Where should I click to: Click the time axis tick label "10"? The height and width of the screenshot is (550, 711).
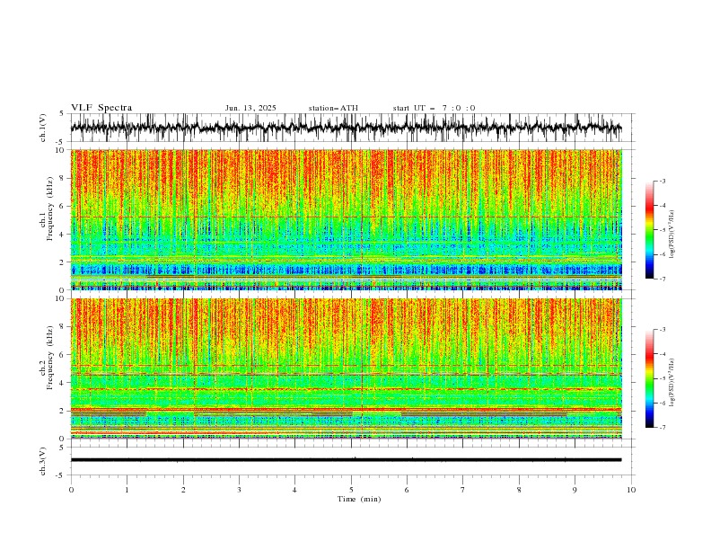(x=631, y=490)
